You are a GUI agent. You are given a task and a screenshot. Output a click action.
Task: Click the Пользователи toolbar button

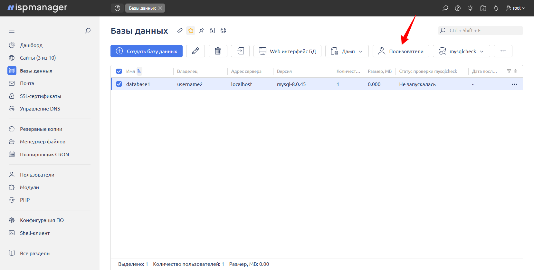pyautogui.click(x=401, y=51)
